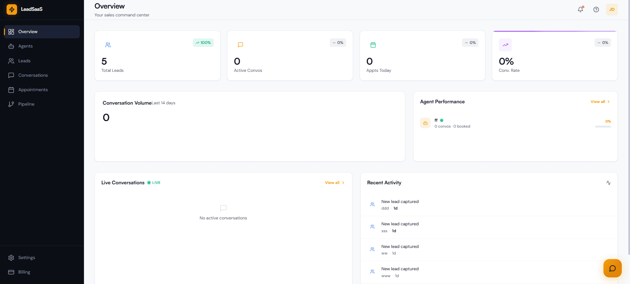This screenshot has height=284, width=630.
Task: Click the ff agent bot icon
Action: click(x=425, y=123)
